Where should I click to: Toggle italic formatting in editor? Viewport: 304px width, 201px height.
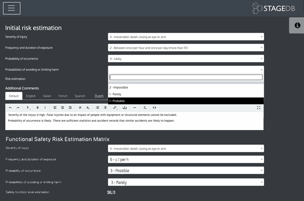pos(45,108)
